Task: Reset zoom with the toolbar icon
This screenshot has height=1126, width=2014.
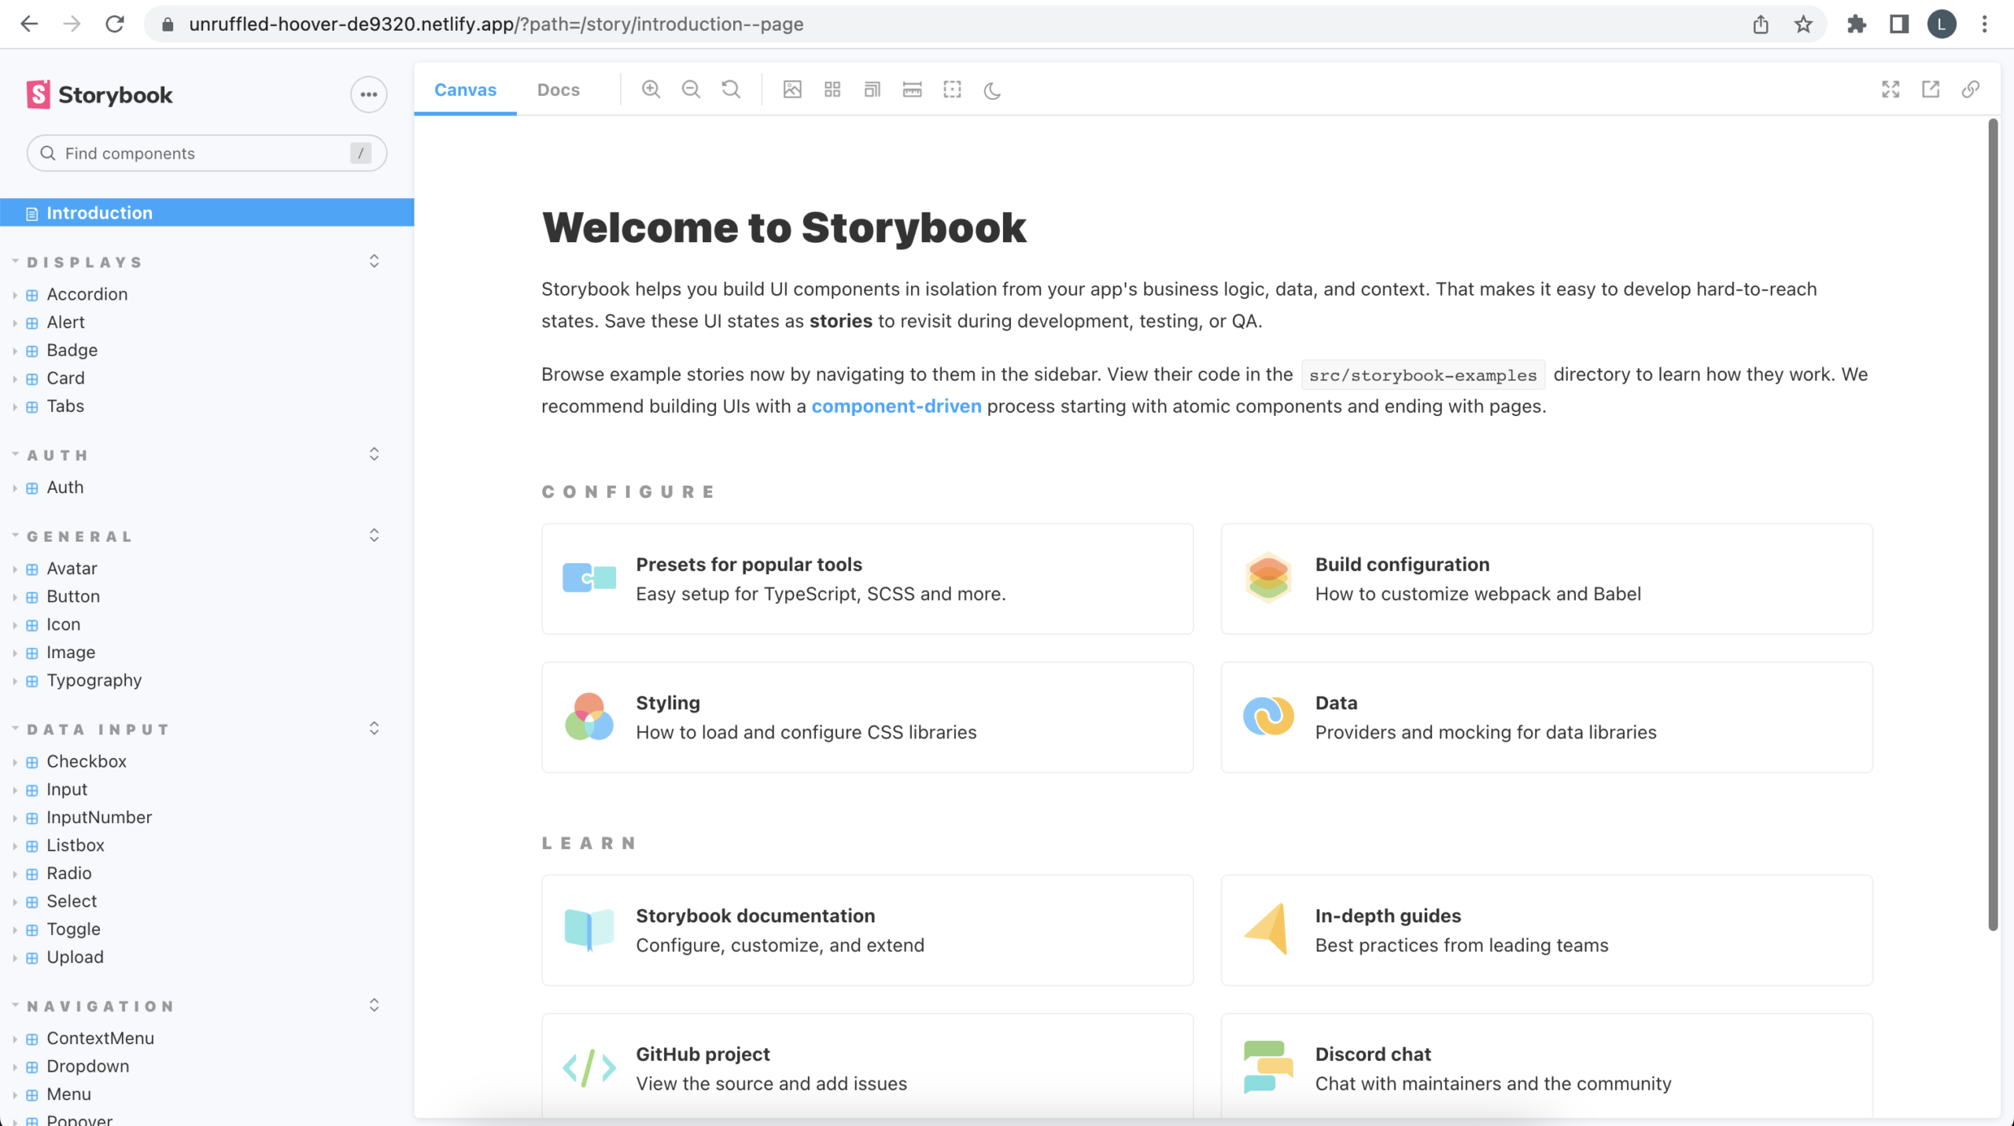Action: pos(731,90)
